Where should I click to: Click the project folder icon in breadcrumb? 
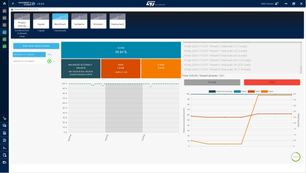[x=12, y=9]
